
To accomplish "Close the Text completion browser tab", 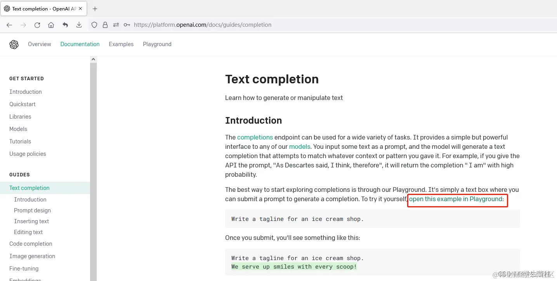I will pos(80,9).
